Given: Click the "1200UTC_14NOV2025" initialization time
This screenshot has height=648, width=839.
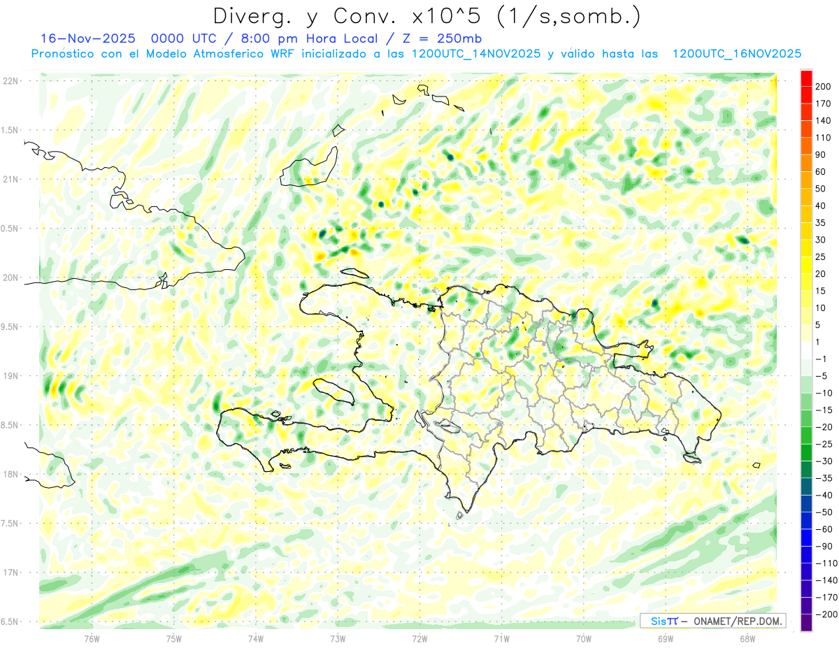Looking at the screenshot, I should [x=476, y=54].
